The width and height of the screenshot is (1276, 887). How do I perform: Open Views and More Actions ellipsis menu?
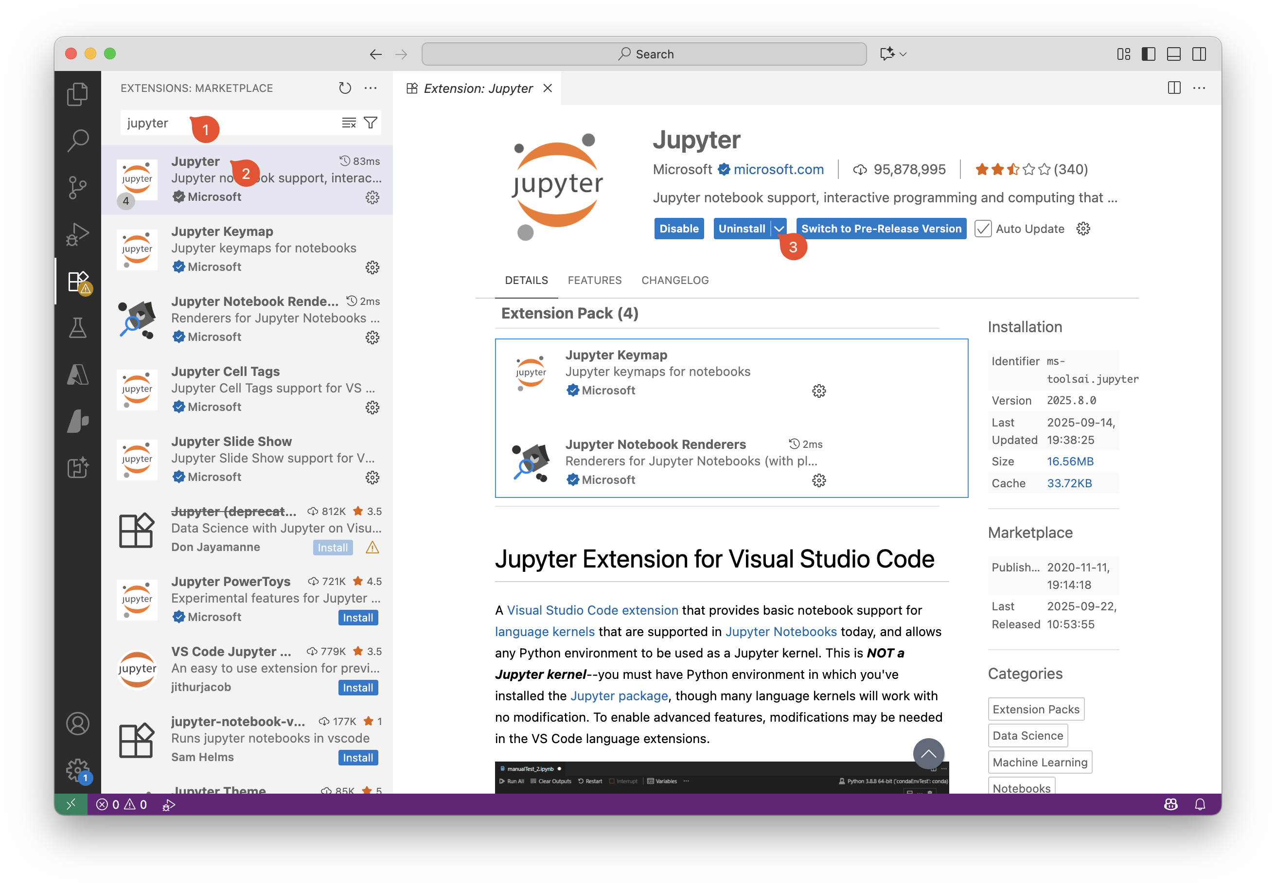click(x=371, y=88)
